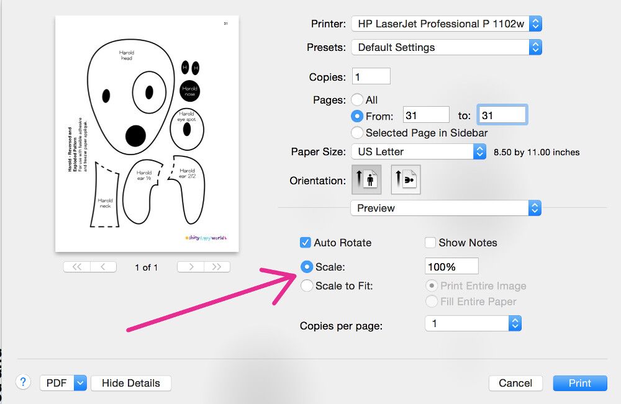The image size is (621, 404).
Task: Open the Preview options section menu
Action: click(446, 208)
